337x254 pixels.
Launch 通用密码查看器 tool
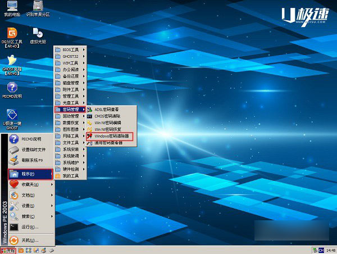(111, 143)
